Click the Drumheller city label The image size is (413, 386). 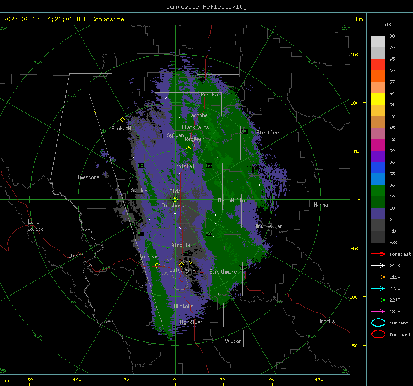pyautogui.click(x=269, y=226)
